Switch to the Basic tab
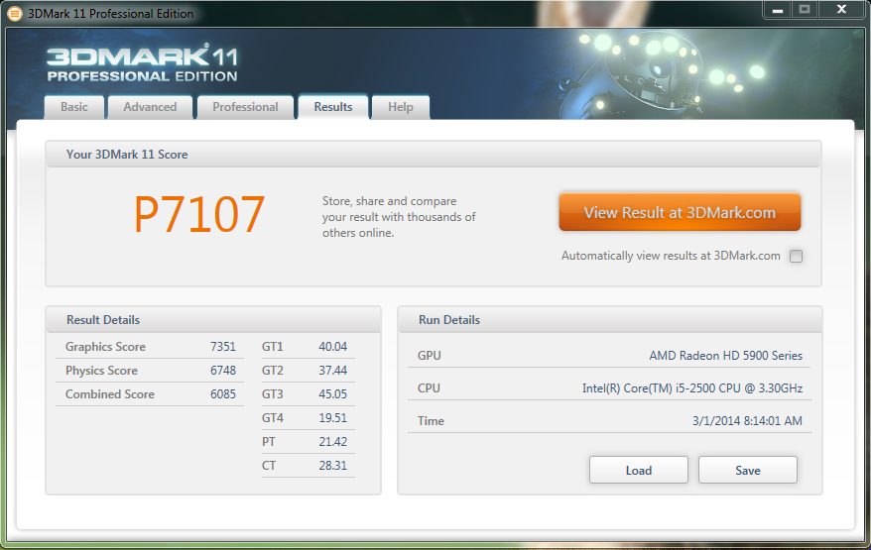The width and height of the screenshot is (871, 550). (x=73, y=107)
